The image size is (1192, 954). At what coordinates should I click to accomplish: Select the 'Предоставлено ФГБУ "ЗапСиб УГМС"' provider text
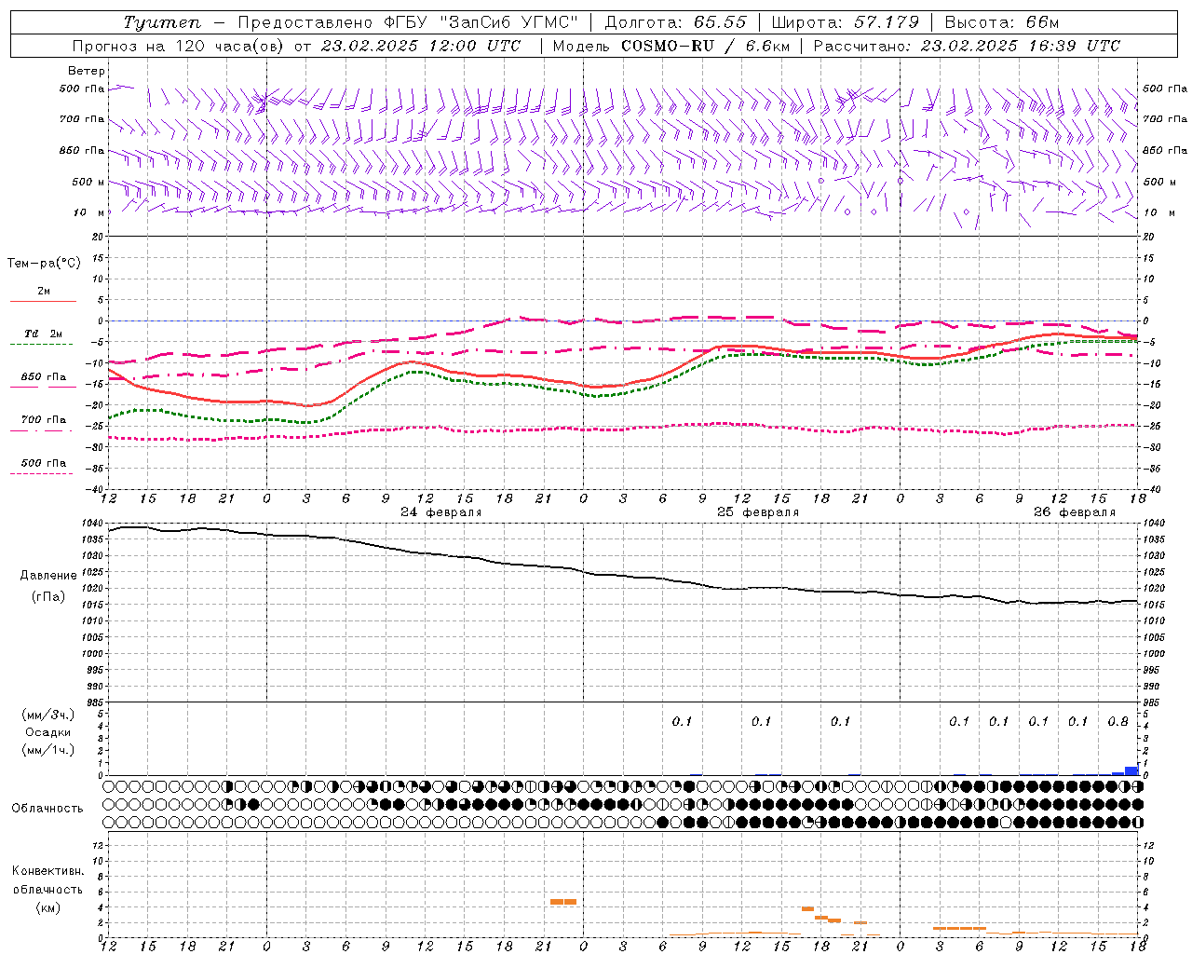point(409,22)
